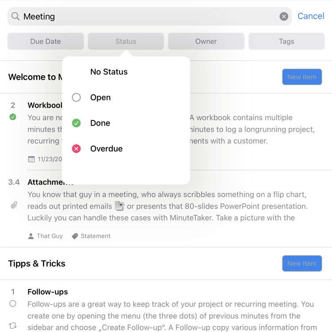332x332 pixels.
Task: Toggle the Follow-ups open status circle
Action: (13, 304)
